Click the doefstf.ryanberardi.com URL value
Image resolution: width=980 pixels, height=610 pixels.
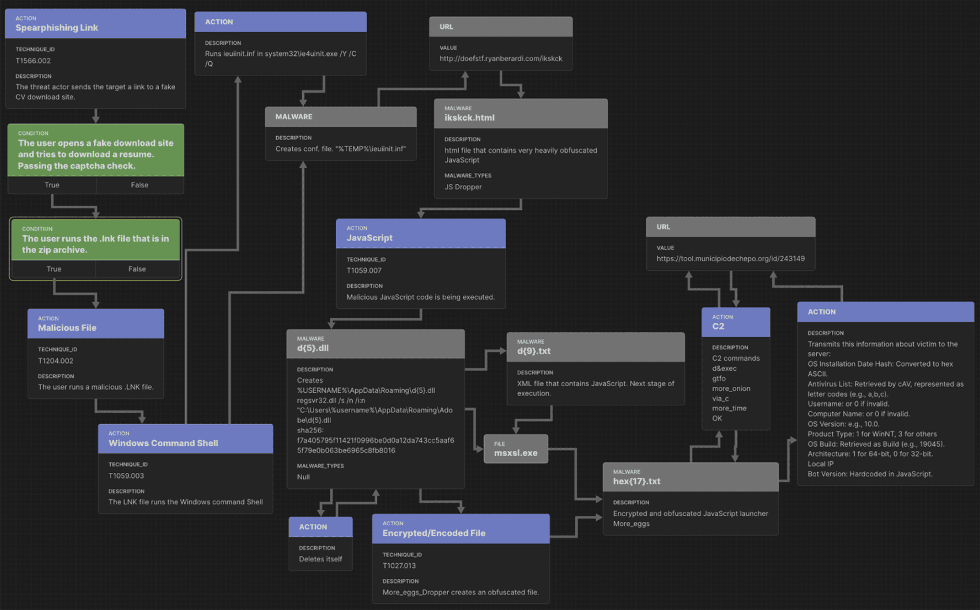(x=501, y=58)
